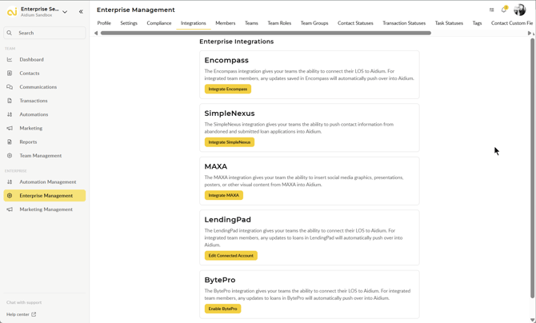Click the Communications chat icon
Viewport: 536px width, 323px height.
pos(10,87)
